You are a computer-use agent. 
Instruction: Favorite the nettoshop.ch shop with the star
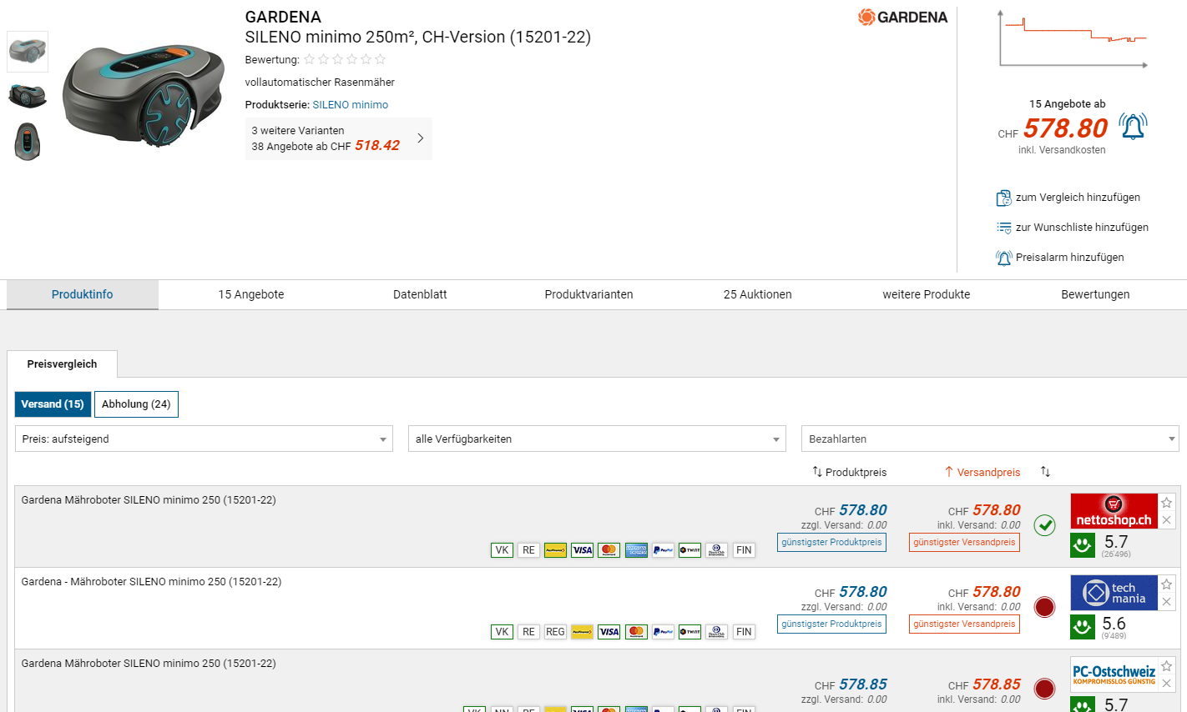1167,503
